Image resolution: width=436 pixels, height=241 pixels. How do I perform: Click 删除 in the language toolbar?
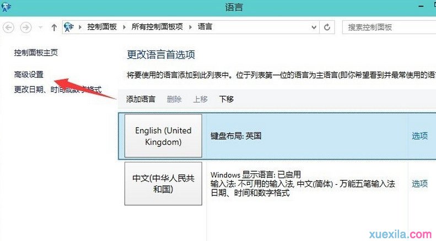pyautogui.click(x=174, y=99)
